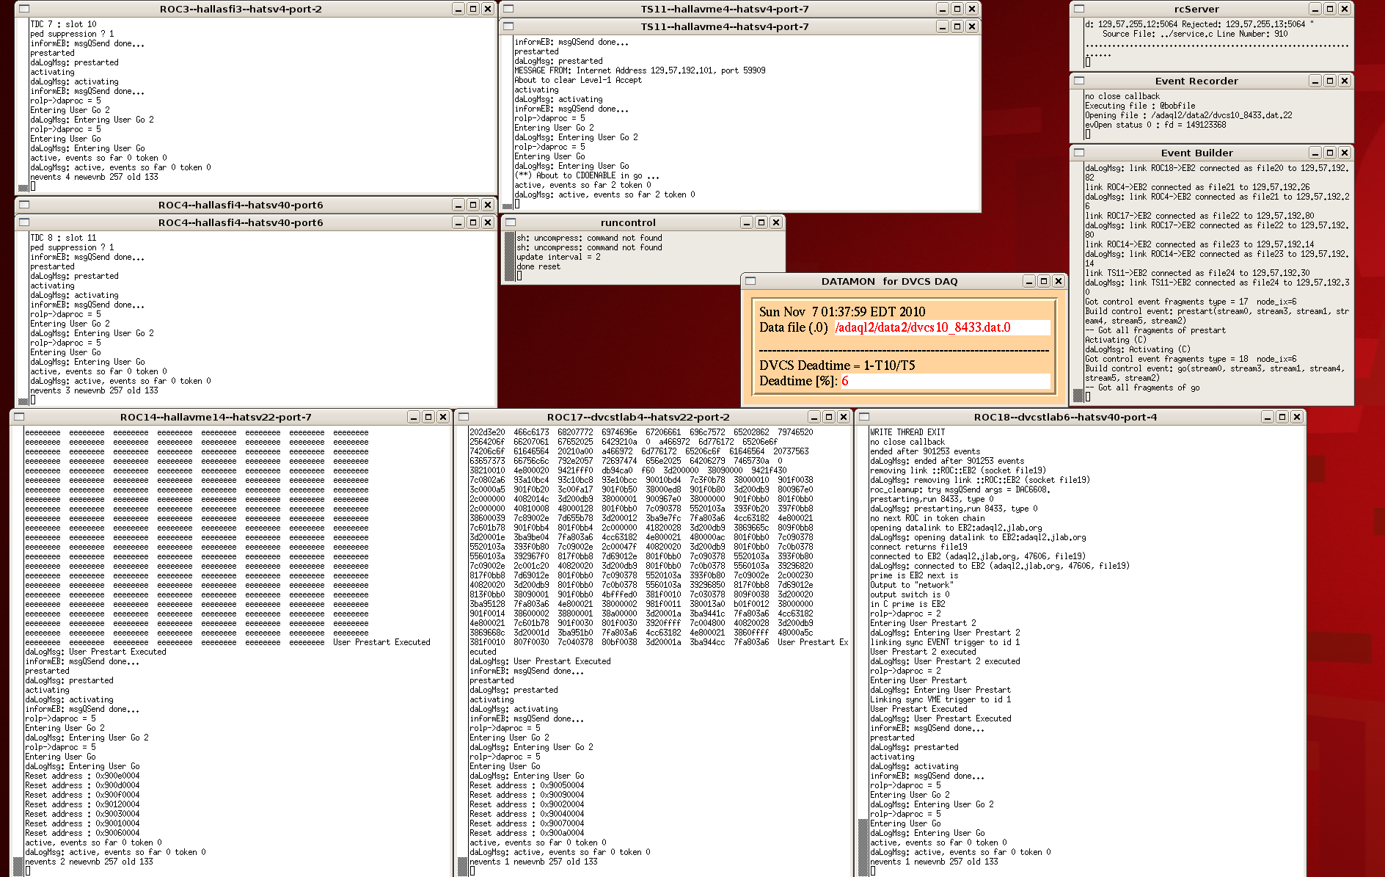Open window menu of Event Builder window
The width and height of the screenshot is (1385, 877).
pyautogui.click(x=1079, y=153)
